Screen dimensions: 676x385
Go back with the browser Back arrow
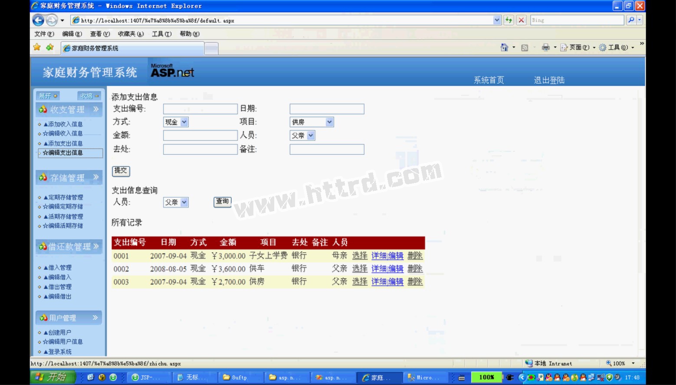coord(38,20)
